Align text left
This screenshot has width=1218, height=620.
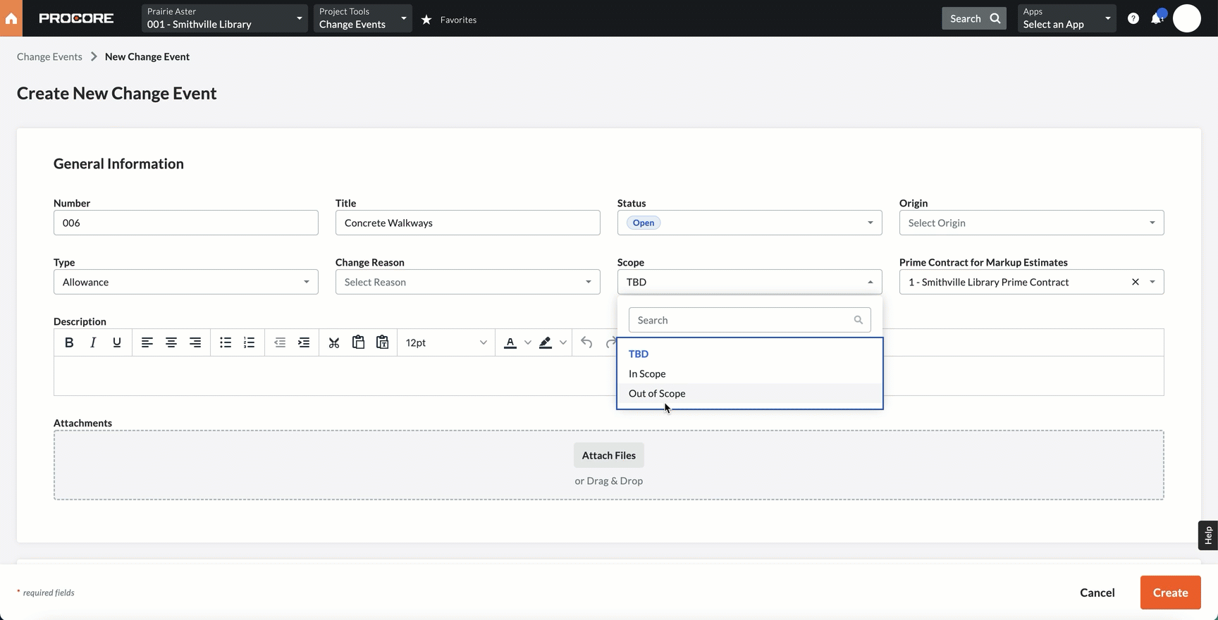[147, 342]
